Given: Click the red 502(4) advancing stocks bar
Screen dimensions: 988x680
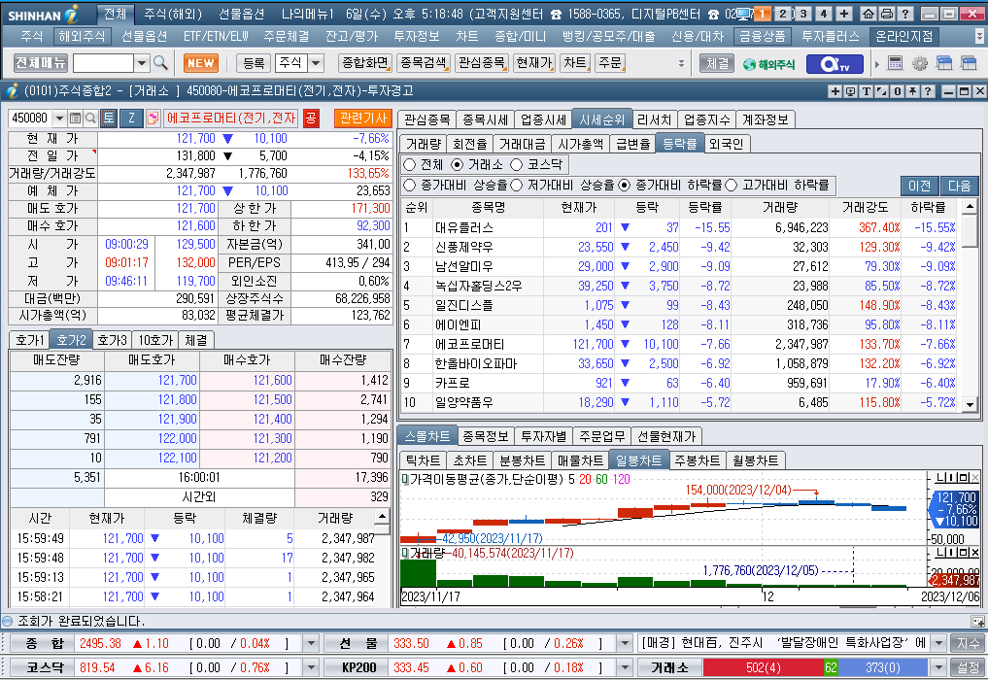Looking at the screenshot, I should click(x=763, y=667).
